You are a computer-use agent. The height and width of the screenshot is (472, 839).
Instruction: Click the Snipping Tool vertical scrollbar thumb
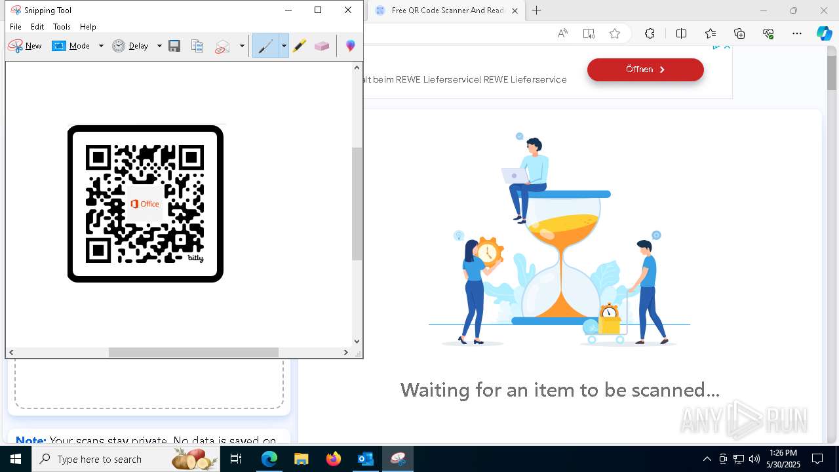[357, 204]
